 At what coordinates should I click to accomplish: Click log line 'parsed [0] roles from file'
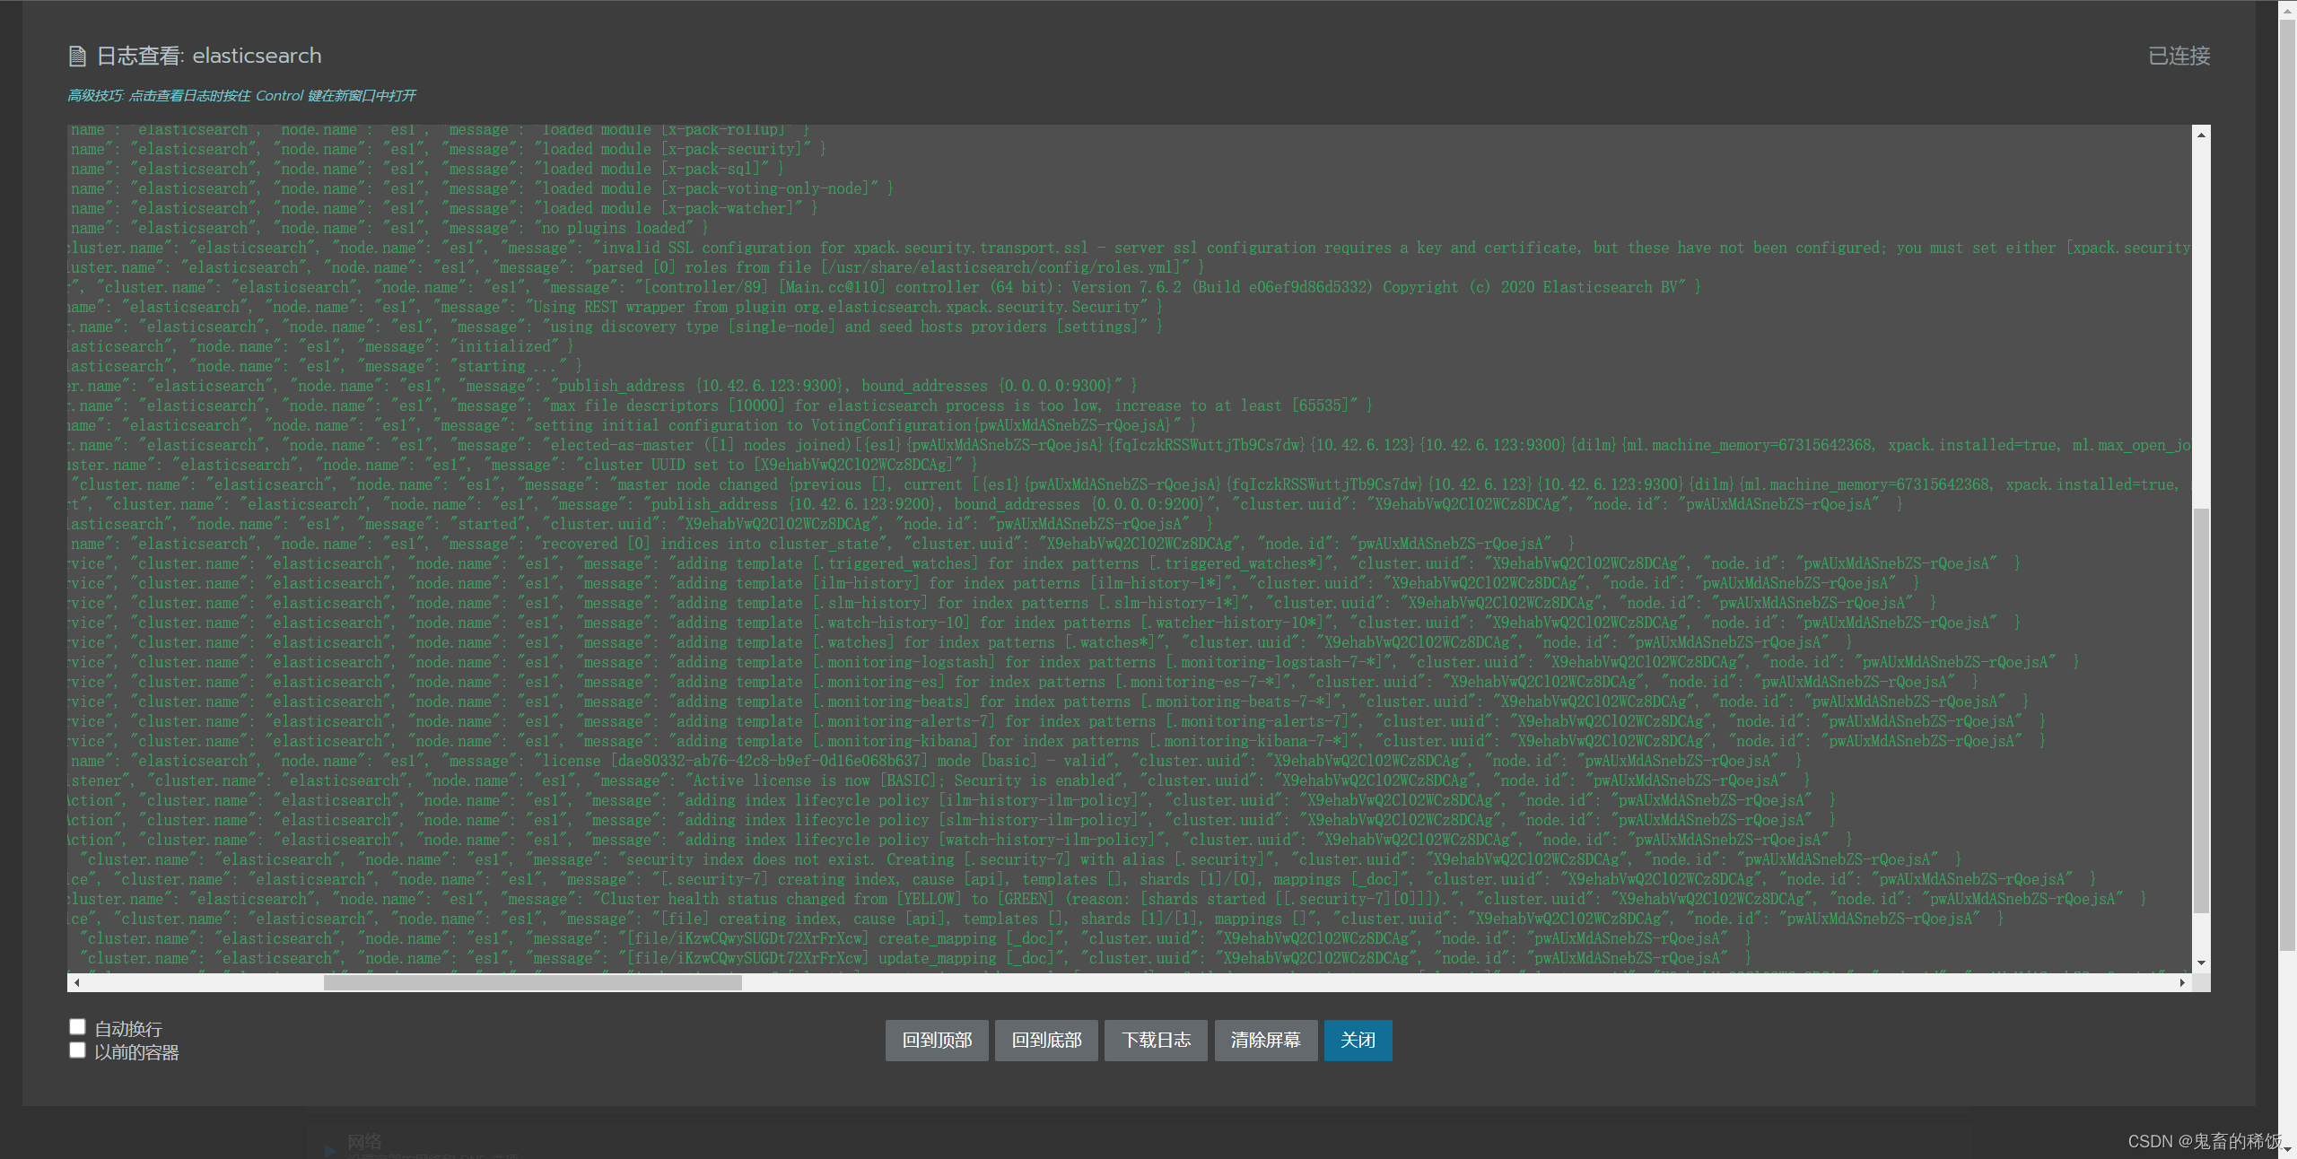pos(636,267)
